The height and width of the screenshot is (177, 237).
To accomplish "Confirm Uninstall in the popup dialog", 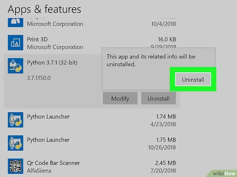I will tap(193, 79).
